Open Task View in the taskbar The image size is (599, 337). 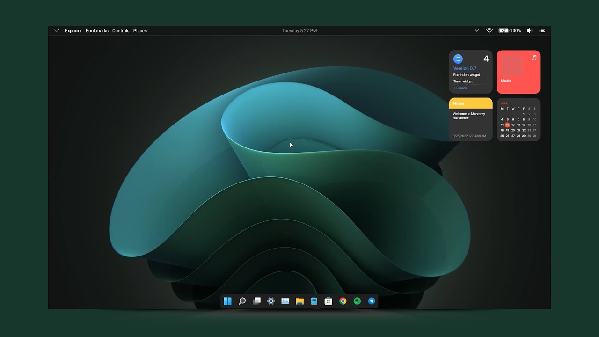pyautogui.click(x=256, y=301)
